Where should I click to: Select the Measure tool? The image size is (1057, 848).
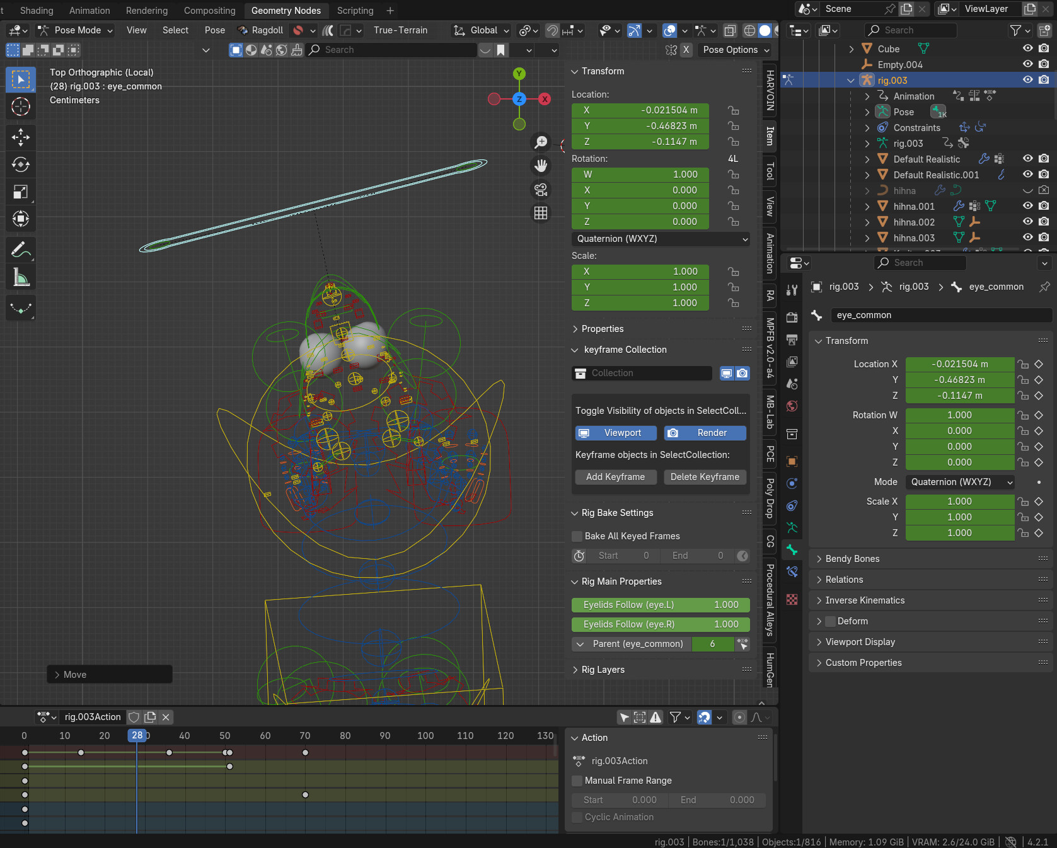[21, 277]
